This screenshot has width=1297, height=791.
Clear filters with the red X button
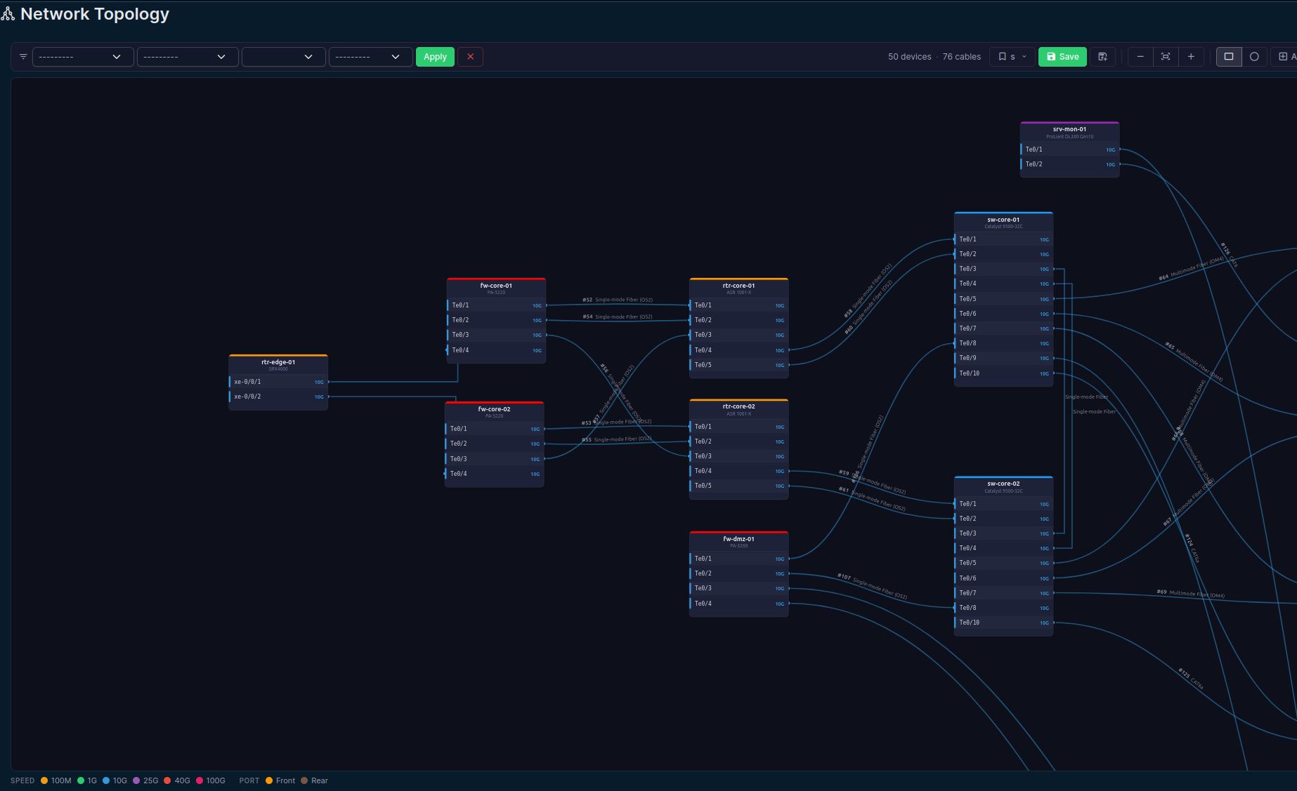pos(470,57)
